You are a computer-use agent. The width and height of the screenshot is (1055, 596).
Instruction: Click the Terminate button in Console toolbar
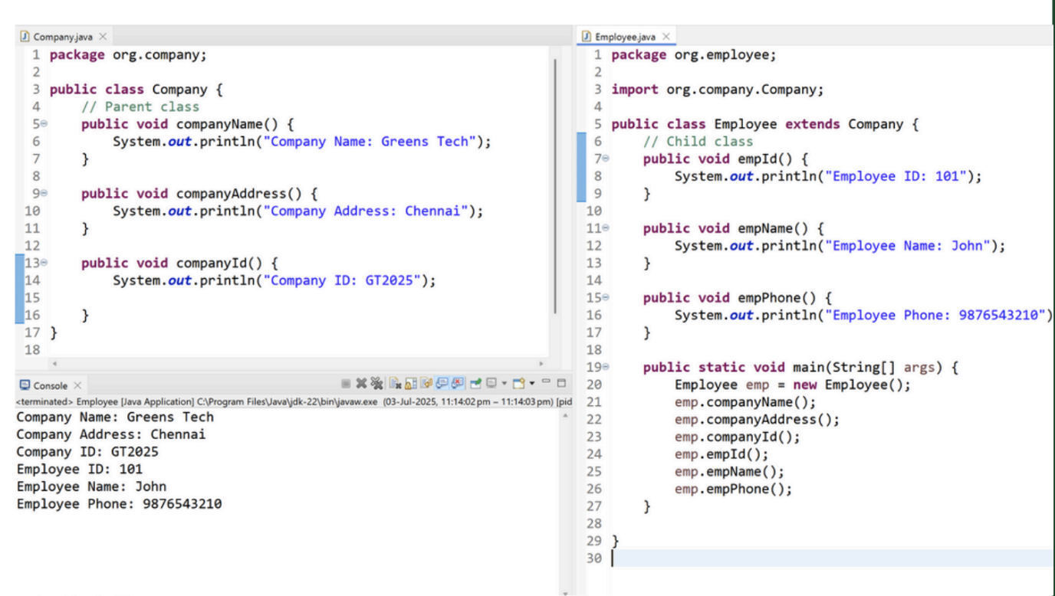[x=346, y=383]
